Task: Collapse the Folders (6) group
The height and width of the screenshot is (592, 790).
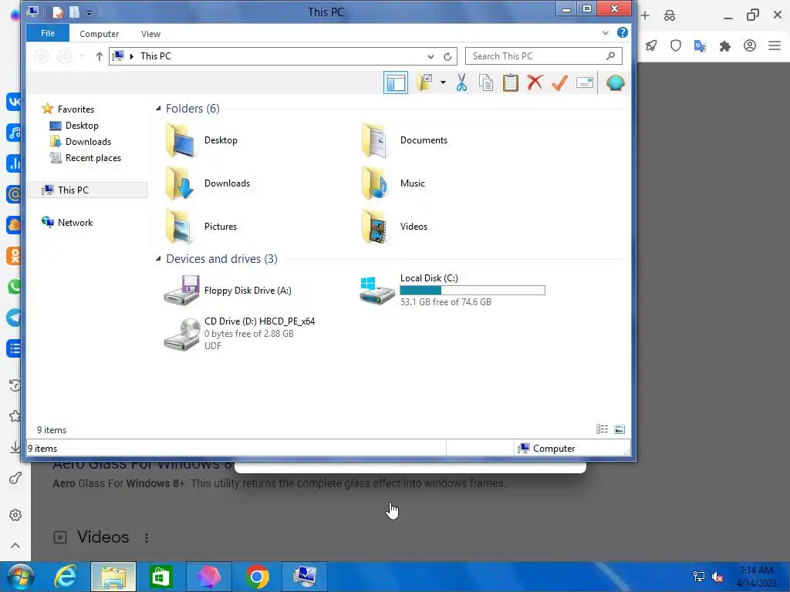Action: (158, 108)
